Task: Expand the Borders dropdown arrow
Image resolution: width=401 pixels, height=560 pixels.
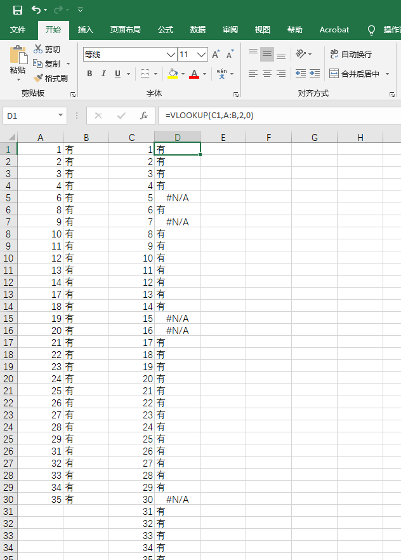Action: click(156, 74)
